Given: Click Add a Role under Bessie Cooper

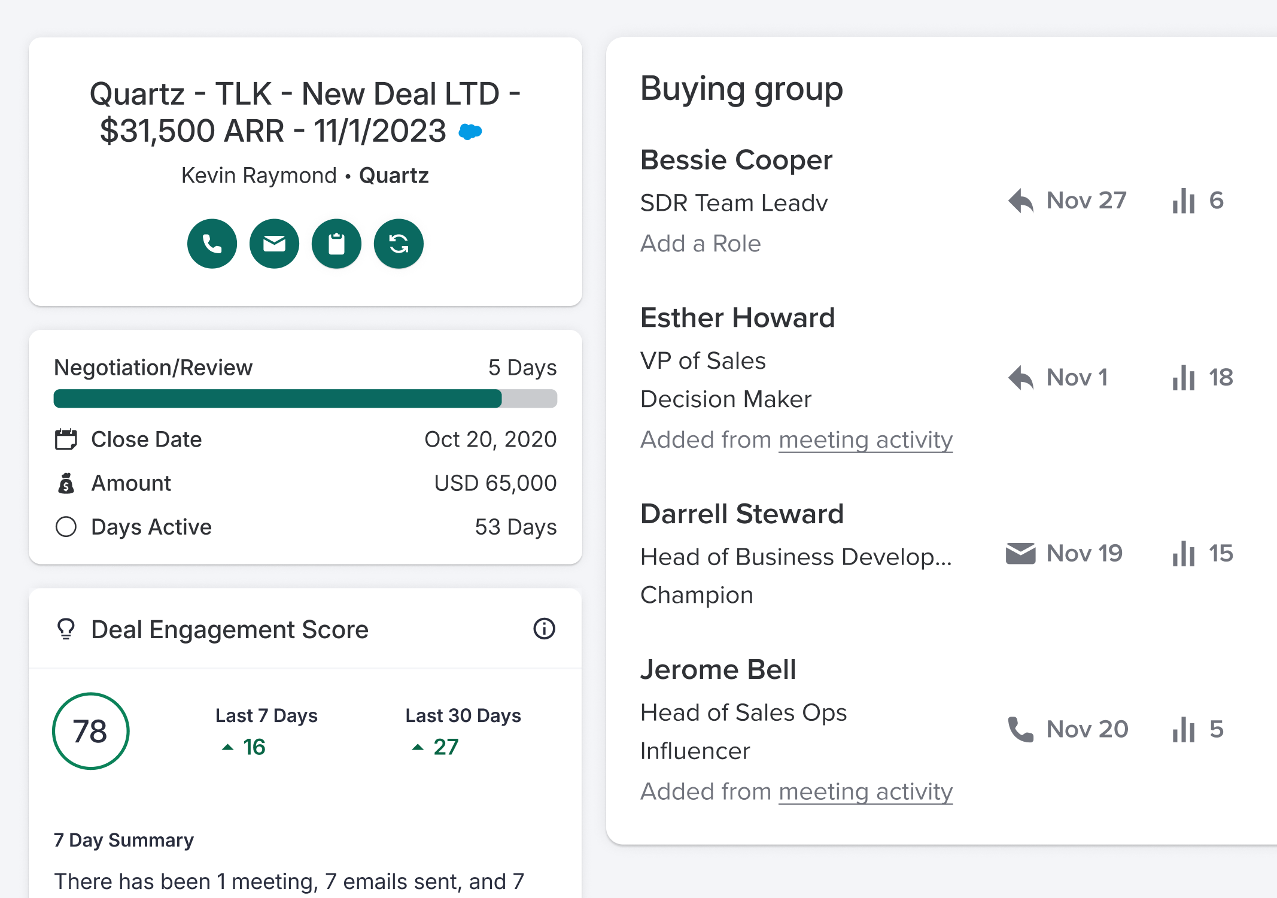Looking at the screenshot, I should (x=701, y=244).
